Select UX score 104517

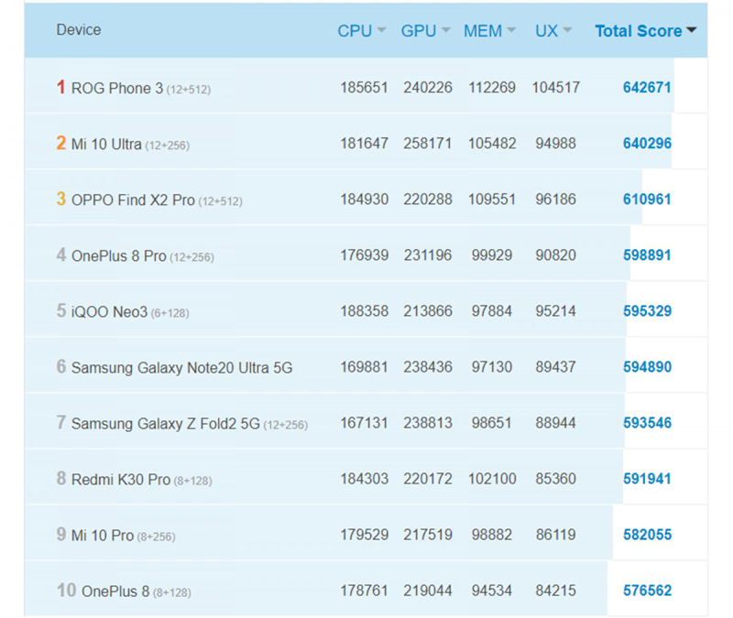coord(556,87)
